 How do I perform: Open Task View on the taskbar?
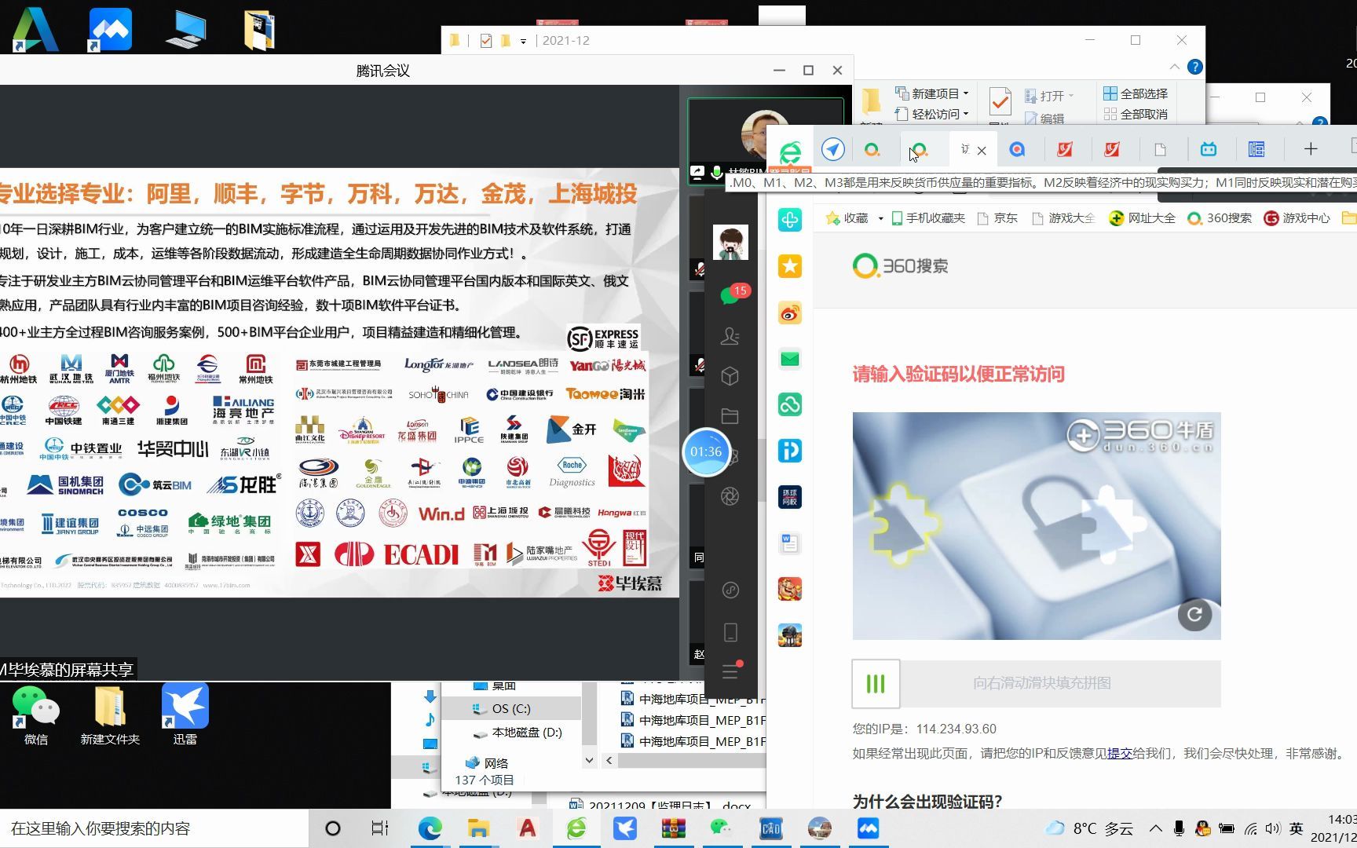pos(380,828)
